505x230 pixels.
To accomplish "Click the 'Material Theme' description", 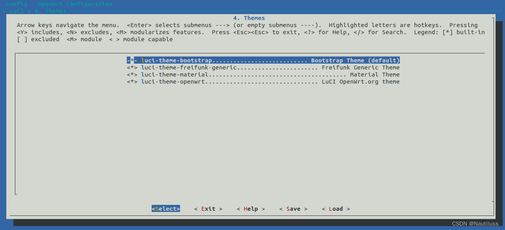I will pos(375,75).
